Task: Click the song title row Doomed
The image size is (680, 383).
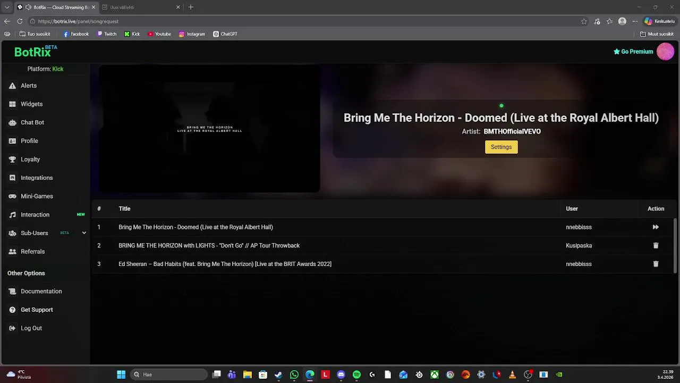Action: (x=195, y=227)
